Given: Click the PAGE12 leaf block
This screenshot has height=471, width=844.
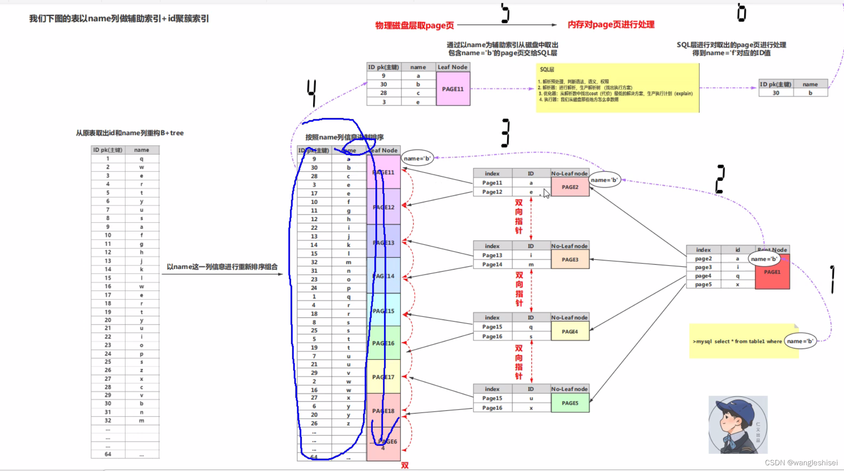Looking at the screenshot, I should (383, 207).
